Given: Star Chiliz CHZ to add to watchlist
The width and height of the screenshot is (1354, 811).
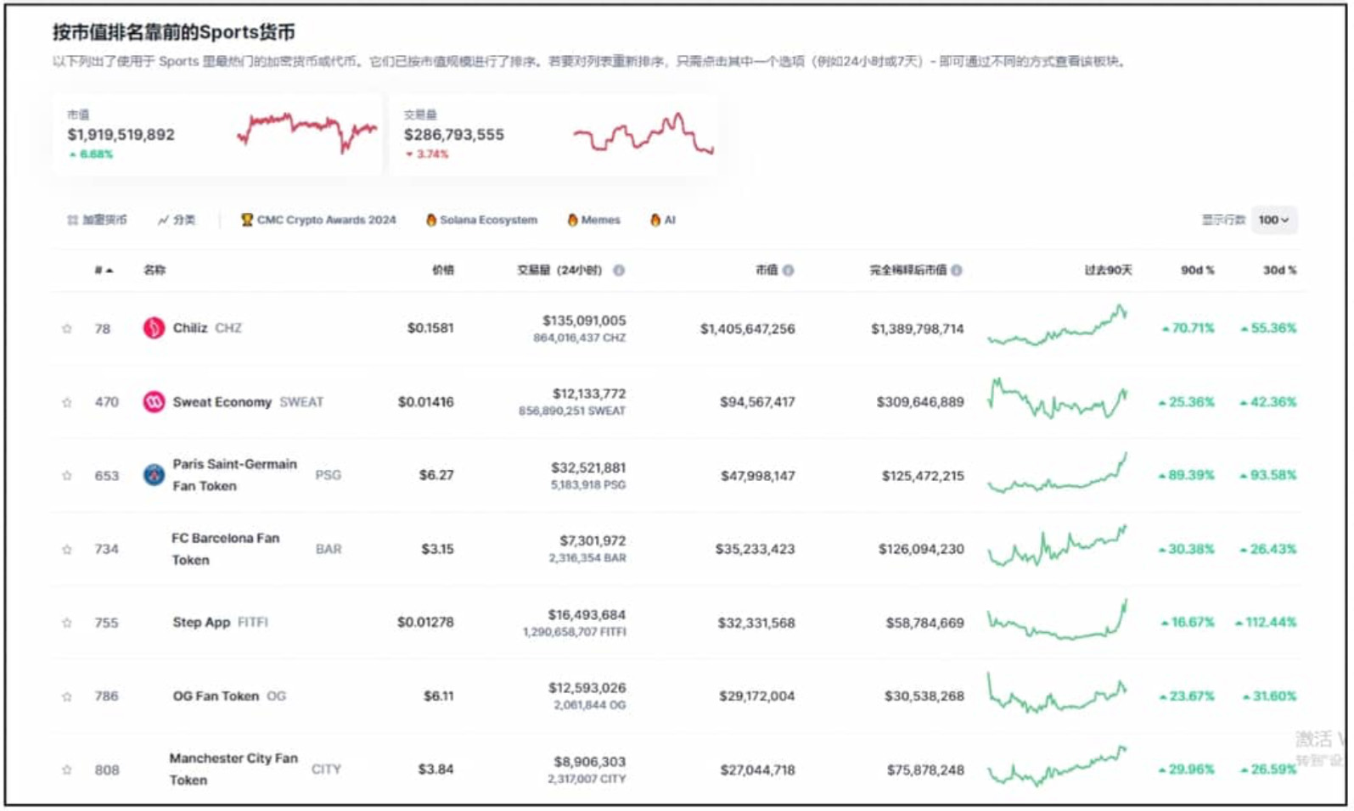Looking at the screenshot, I should click(x=67, y=329).
